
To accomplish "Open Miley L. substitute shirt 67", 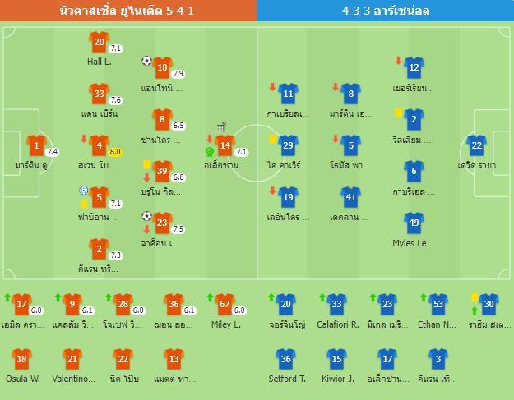I will point(225,304).
